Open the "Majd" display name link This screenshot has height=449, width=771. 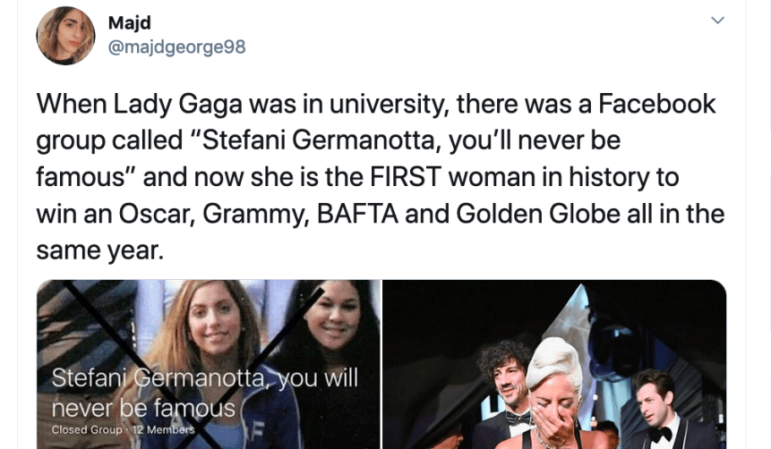(128, 21)
